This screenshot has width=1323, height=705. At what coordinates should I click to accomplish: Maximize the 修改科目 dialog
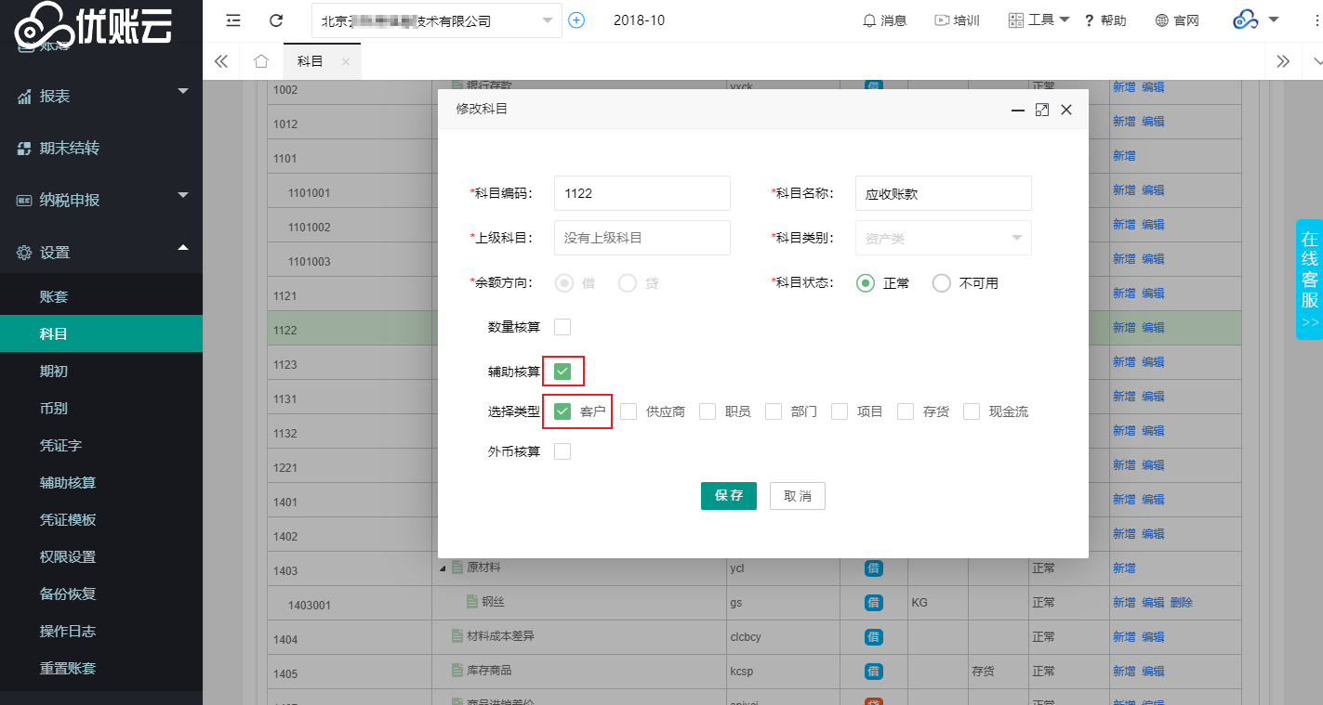pyautogui.click(x=1042, y=110)
